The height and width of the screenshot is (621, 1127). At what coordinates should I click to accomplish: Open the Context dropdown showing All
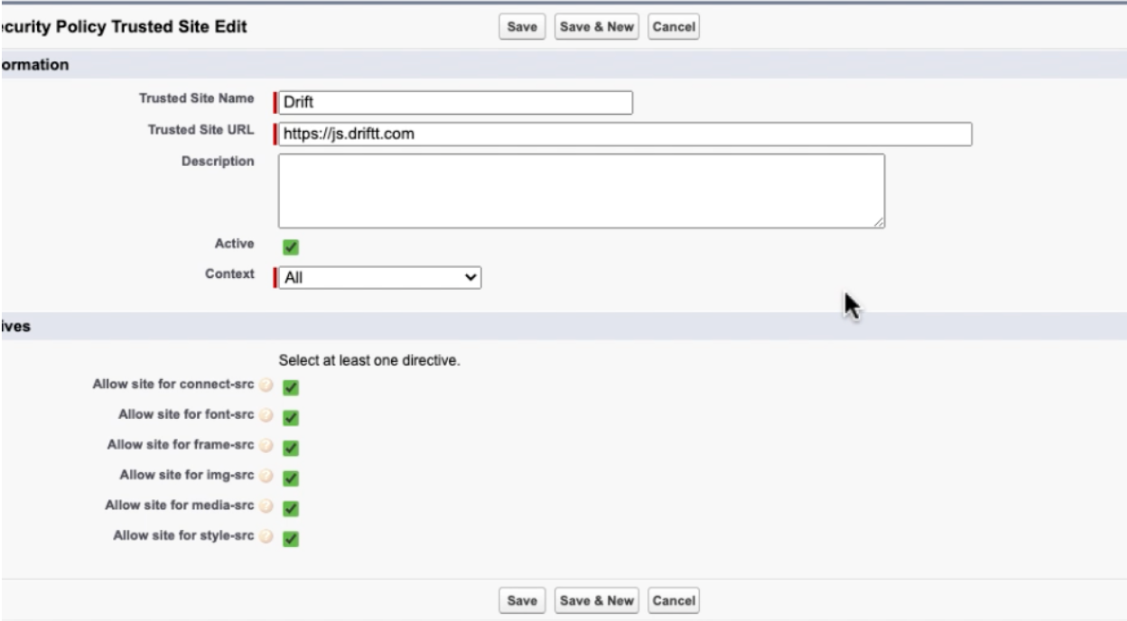click(379, 278)
